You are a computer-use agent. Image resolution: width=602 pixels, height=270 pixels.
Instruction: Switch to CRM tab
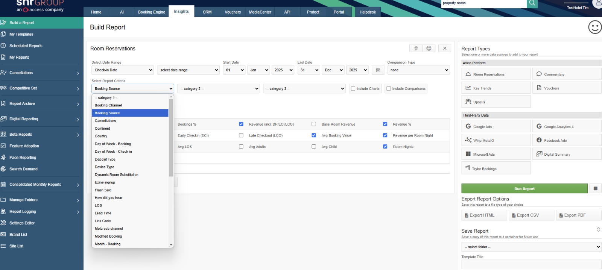tap(207, 12)
